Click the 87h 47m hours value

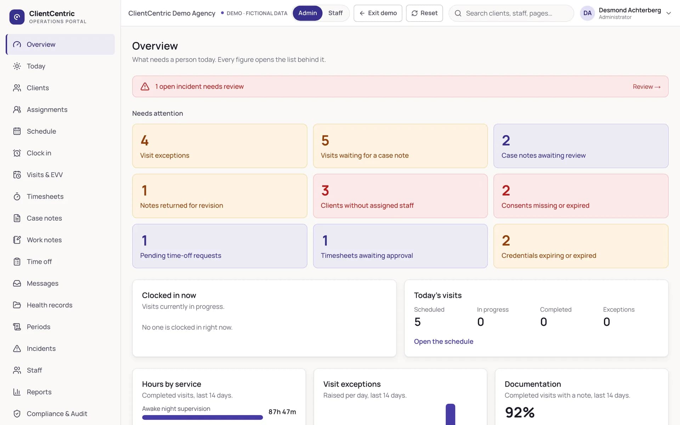(x=282, y=412)
